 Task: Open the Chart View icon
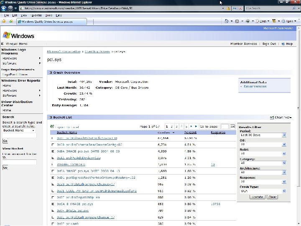272,118
